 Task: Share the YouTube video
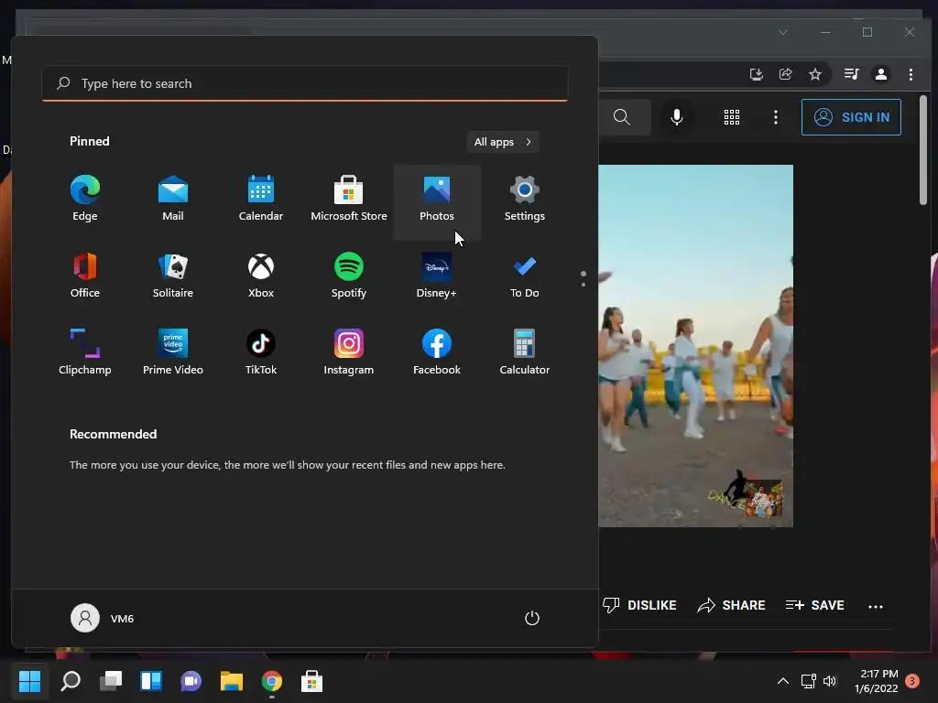731,605
